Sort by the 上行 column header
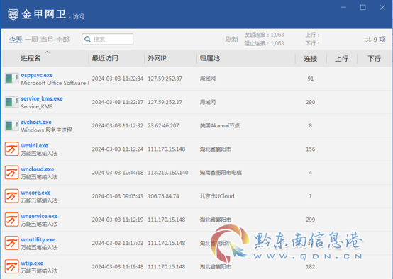 click(x=342, y=59)
